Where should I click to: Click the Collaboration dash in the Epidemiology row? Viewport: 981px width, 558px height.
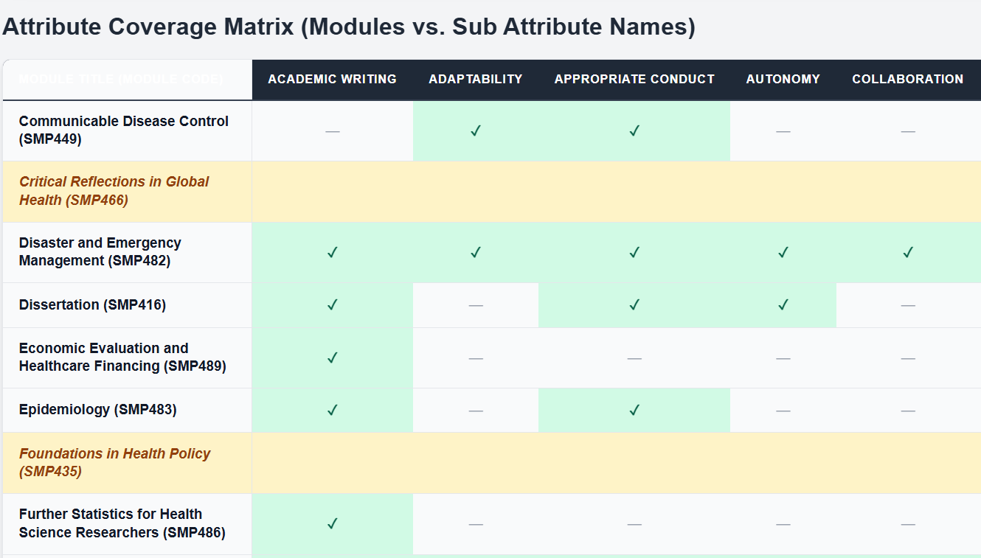point(908,411)
